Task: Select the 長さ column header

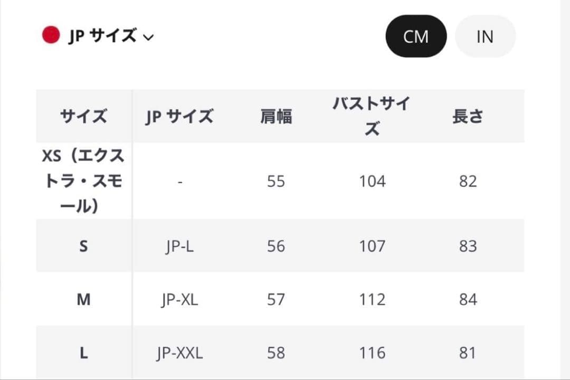Action: coord(469,116)
